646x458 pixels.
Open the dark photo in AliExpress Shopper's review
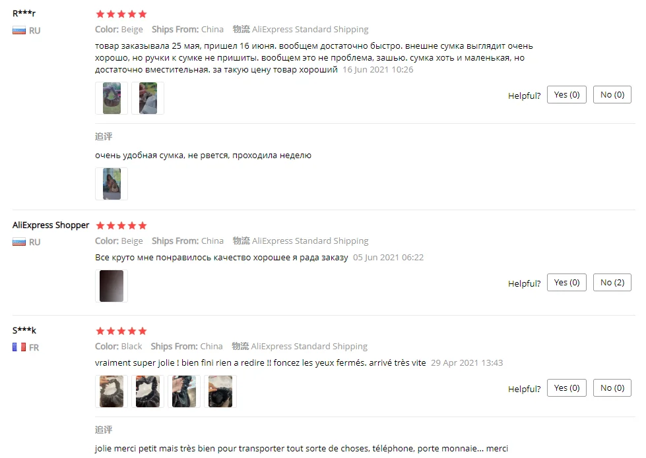coord(112,286)
